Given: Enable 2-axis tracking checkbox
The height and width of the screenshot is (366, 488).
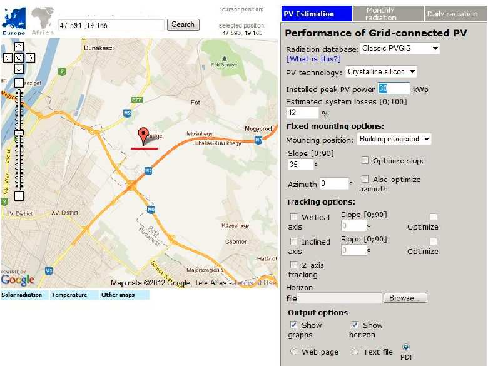Looking at the screenshot, I should pyautogui.click(x=293, y=265).
